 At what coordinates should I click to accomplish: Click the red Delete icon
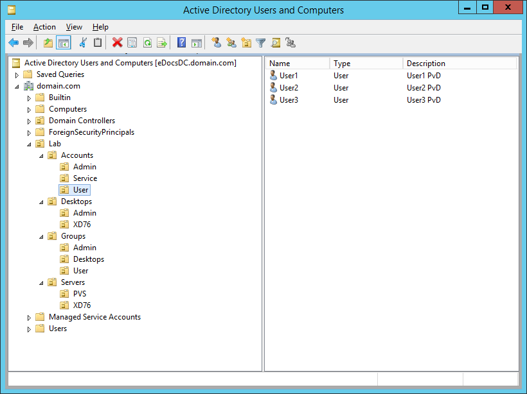click(117, 43)
